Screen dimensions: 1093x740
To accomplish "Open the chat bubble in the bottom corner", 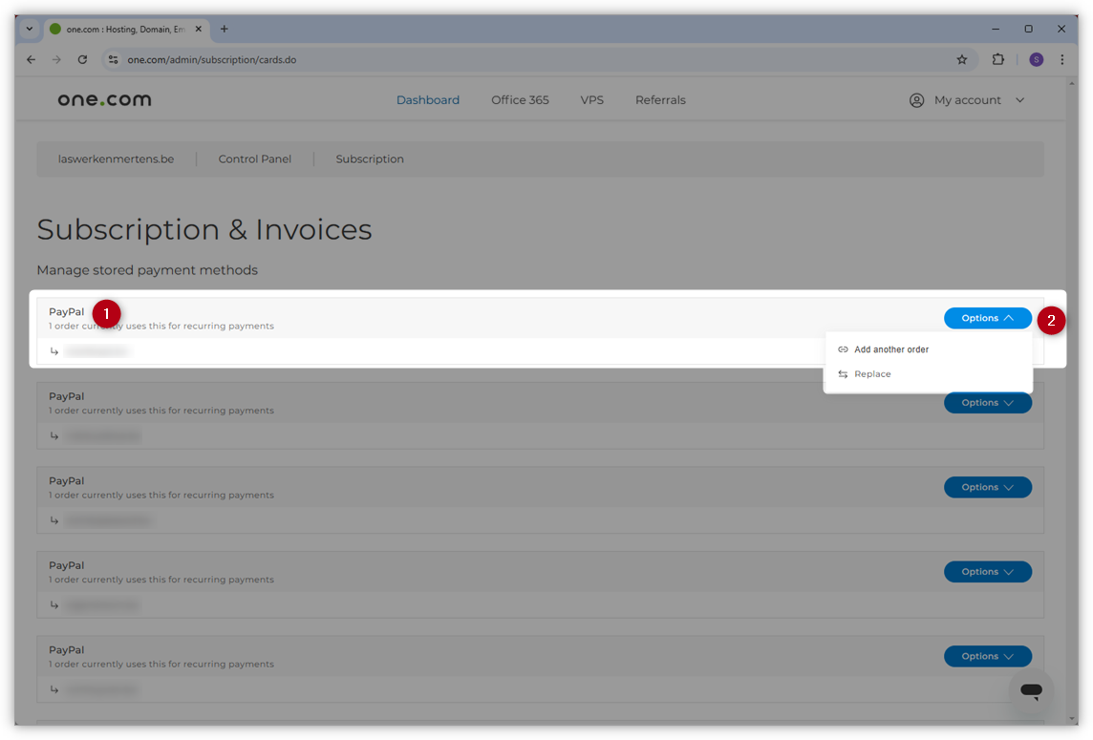I will click(x=1031, y=691).
